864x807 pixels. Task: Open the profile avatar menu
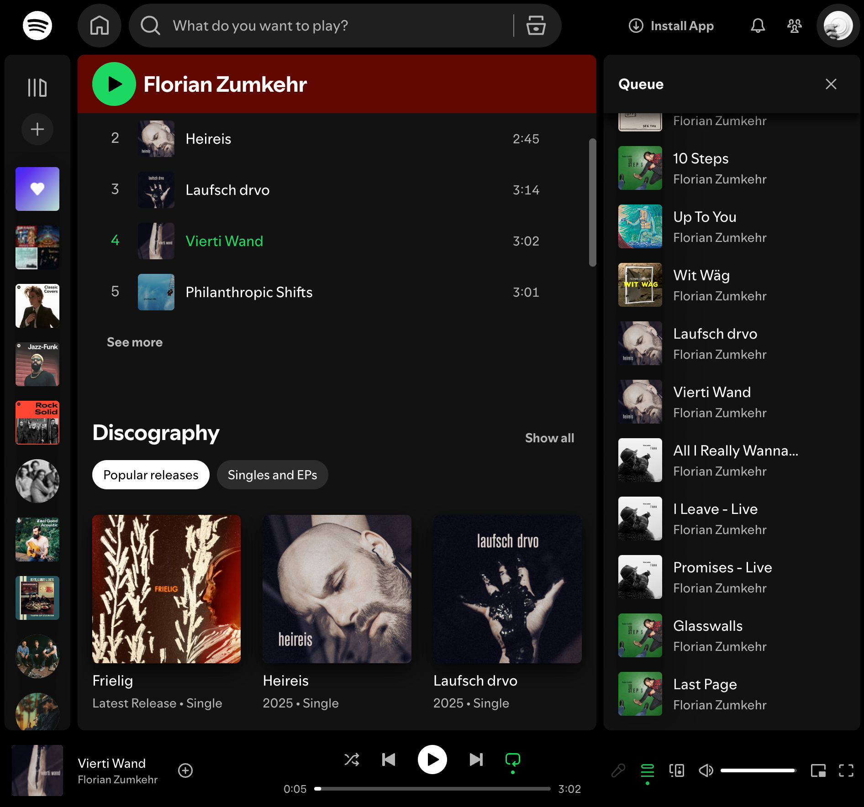coord(838,26)
